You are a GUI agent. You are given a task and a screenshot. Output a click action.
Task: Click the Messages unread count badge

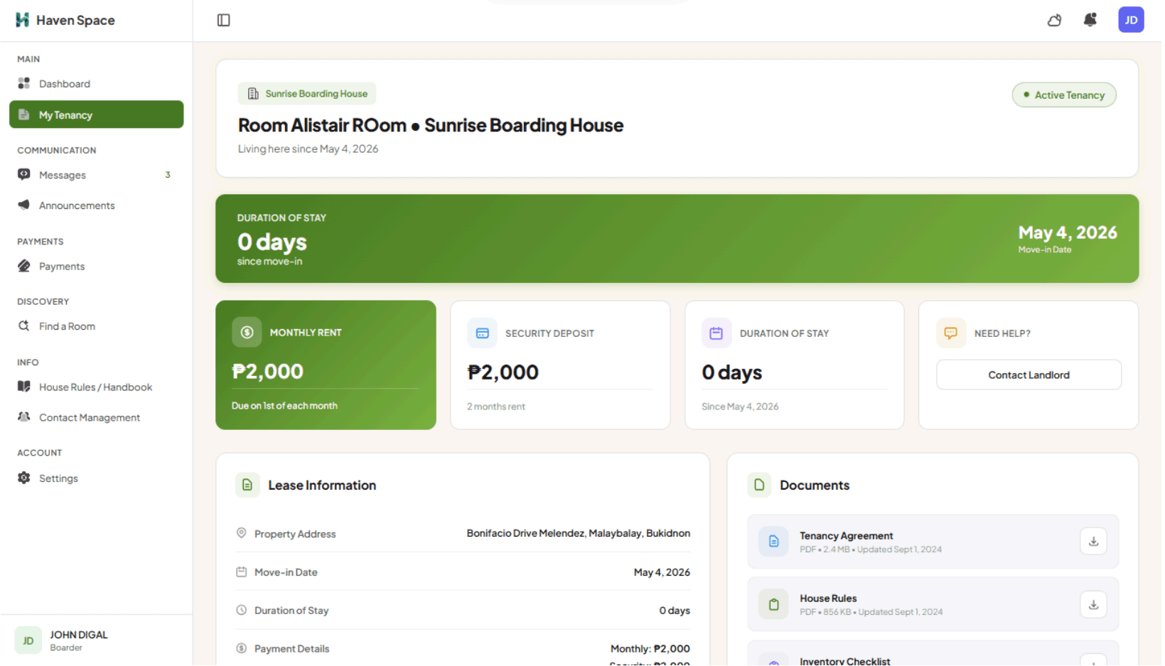168,175
